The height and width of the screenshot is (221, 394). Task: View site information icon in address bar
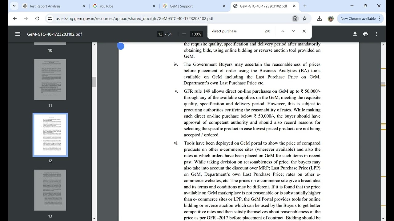50,18
